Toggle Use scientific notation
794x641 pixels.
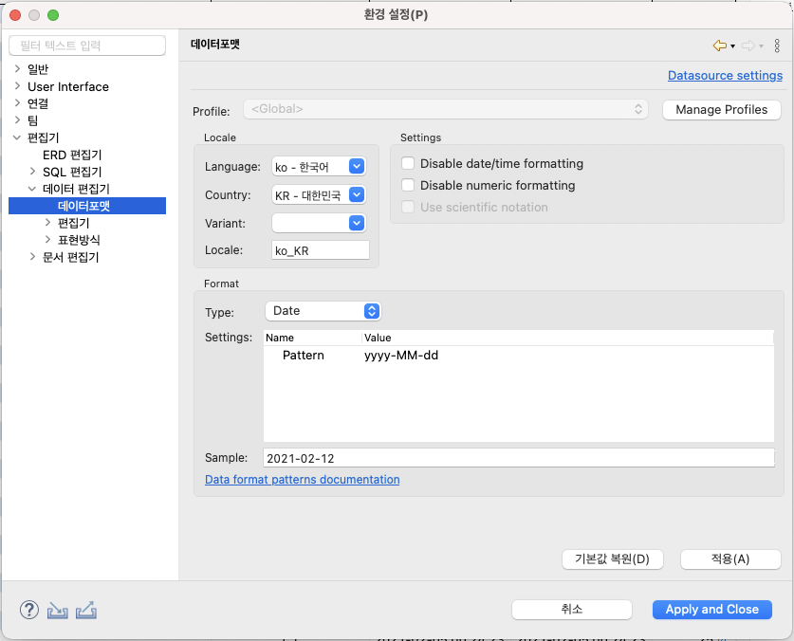(409, 209)
